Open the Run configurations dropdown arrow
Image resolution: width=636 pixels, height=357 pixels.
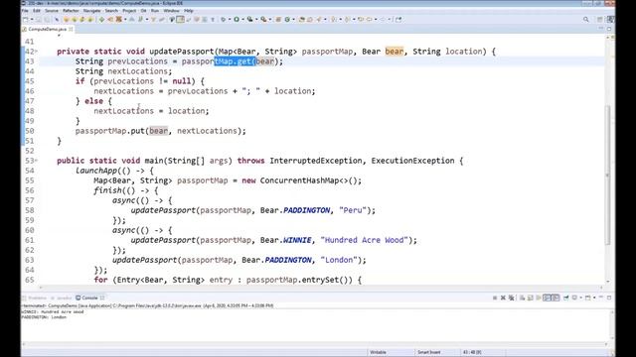tap(242, 19)
